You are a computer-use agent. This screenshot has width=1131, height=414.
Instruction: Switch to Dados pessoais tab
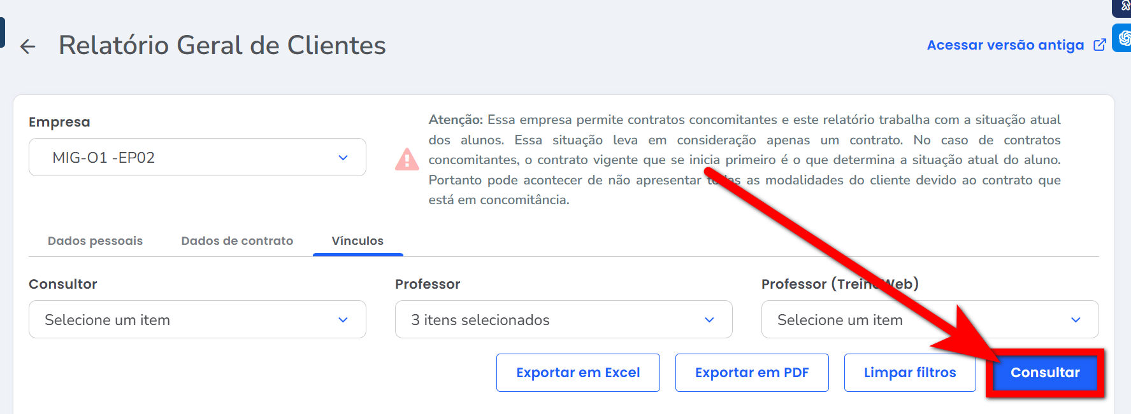coord(95,241)
